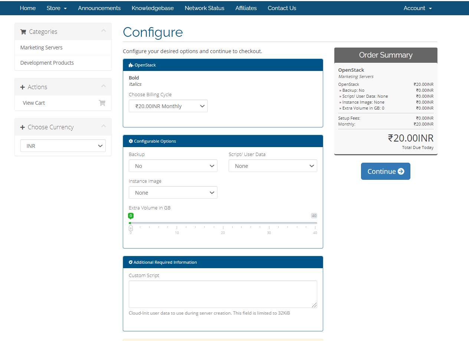
Task: Click the Configure page heading
Action: point(153,32)
